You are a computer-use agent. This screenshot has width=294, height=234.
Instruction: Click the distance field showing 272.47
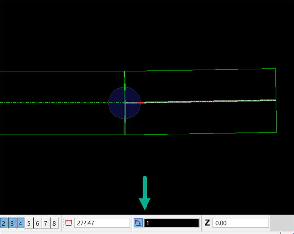(x=102, y=223)
